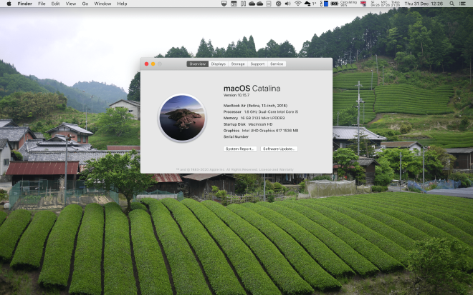473x295 pixels.
Task: Click the SF NYC Tokyo world clocks
Action: tap(386, 4)
